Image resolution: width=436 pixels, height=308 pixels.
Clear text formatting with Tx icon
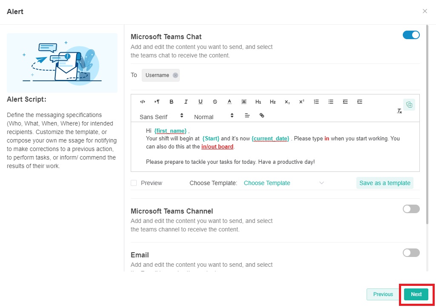coord(399,111)
